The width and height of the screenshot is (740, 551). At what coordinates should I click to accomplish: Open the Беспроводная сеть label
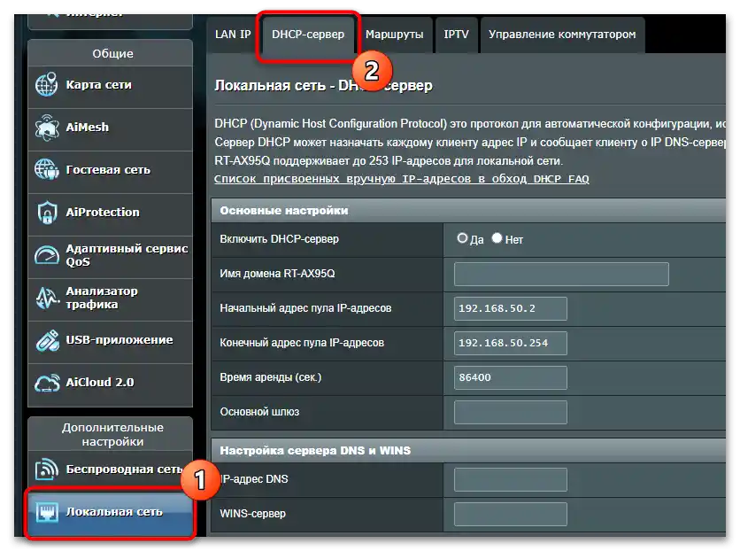[124, 470]
